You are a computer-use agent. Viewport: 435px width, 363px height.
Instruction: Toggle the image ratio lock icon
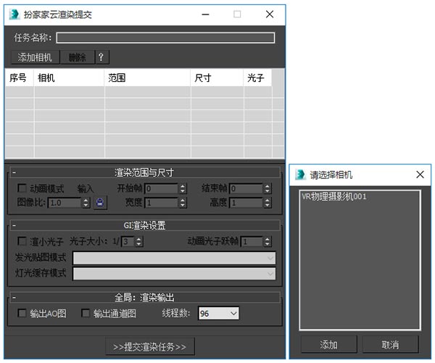pyautogui.click(x=100, y=202)
